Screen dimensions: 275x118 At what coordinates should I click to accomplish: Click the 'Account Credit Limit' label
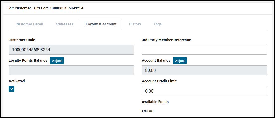tap(159, 81)
